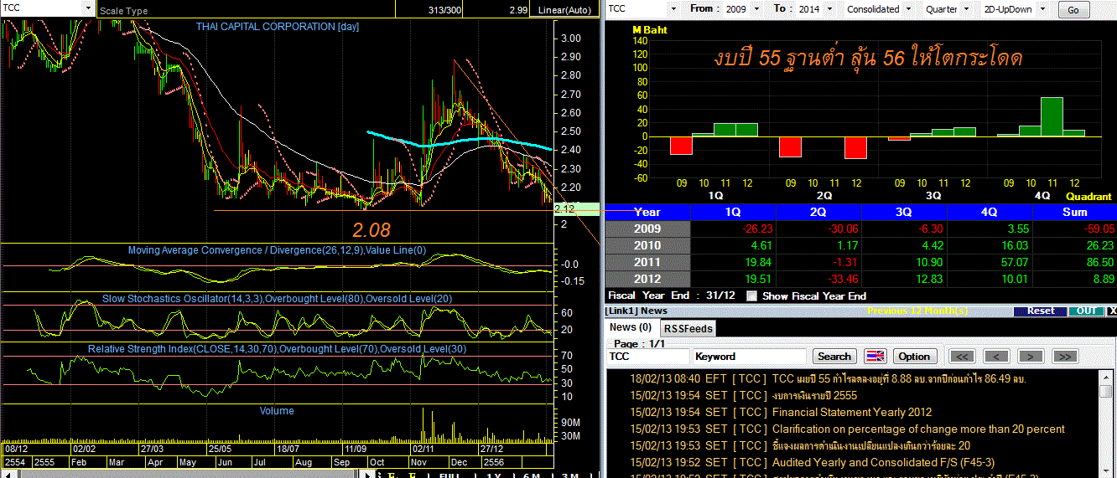Click THAI CAPITAL CORPORATION [day] chart title
This screenshot has width=1117, height=478.
[278, 27]
